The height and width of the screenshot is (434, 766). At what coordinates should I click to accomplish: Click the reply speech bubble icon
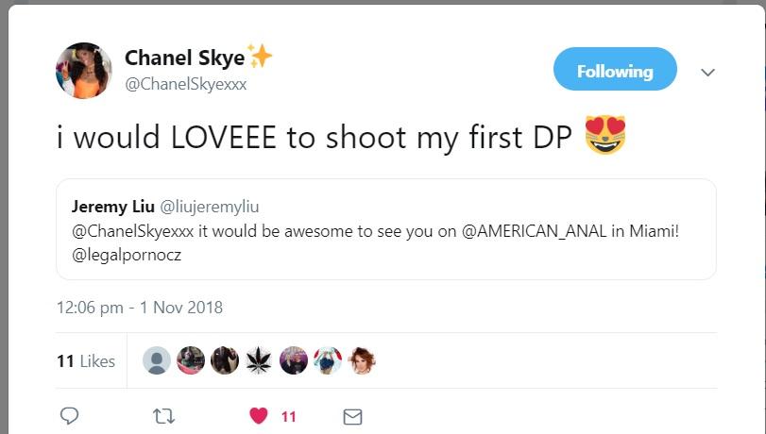[x=68, y=416]
